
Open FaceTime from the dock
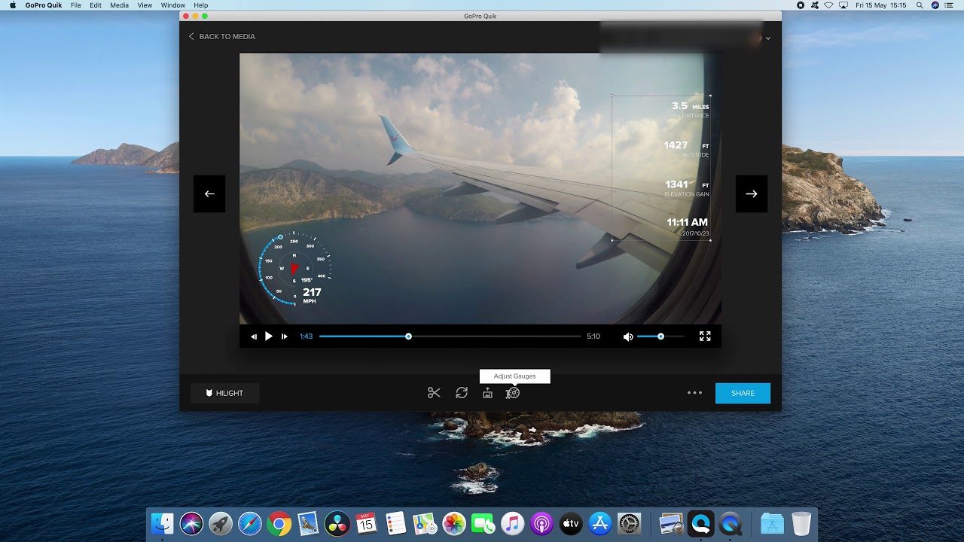pyautogui.click(x=483, y=523)
